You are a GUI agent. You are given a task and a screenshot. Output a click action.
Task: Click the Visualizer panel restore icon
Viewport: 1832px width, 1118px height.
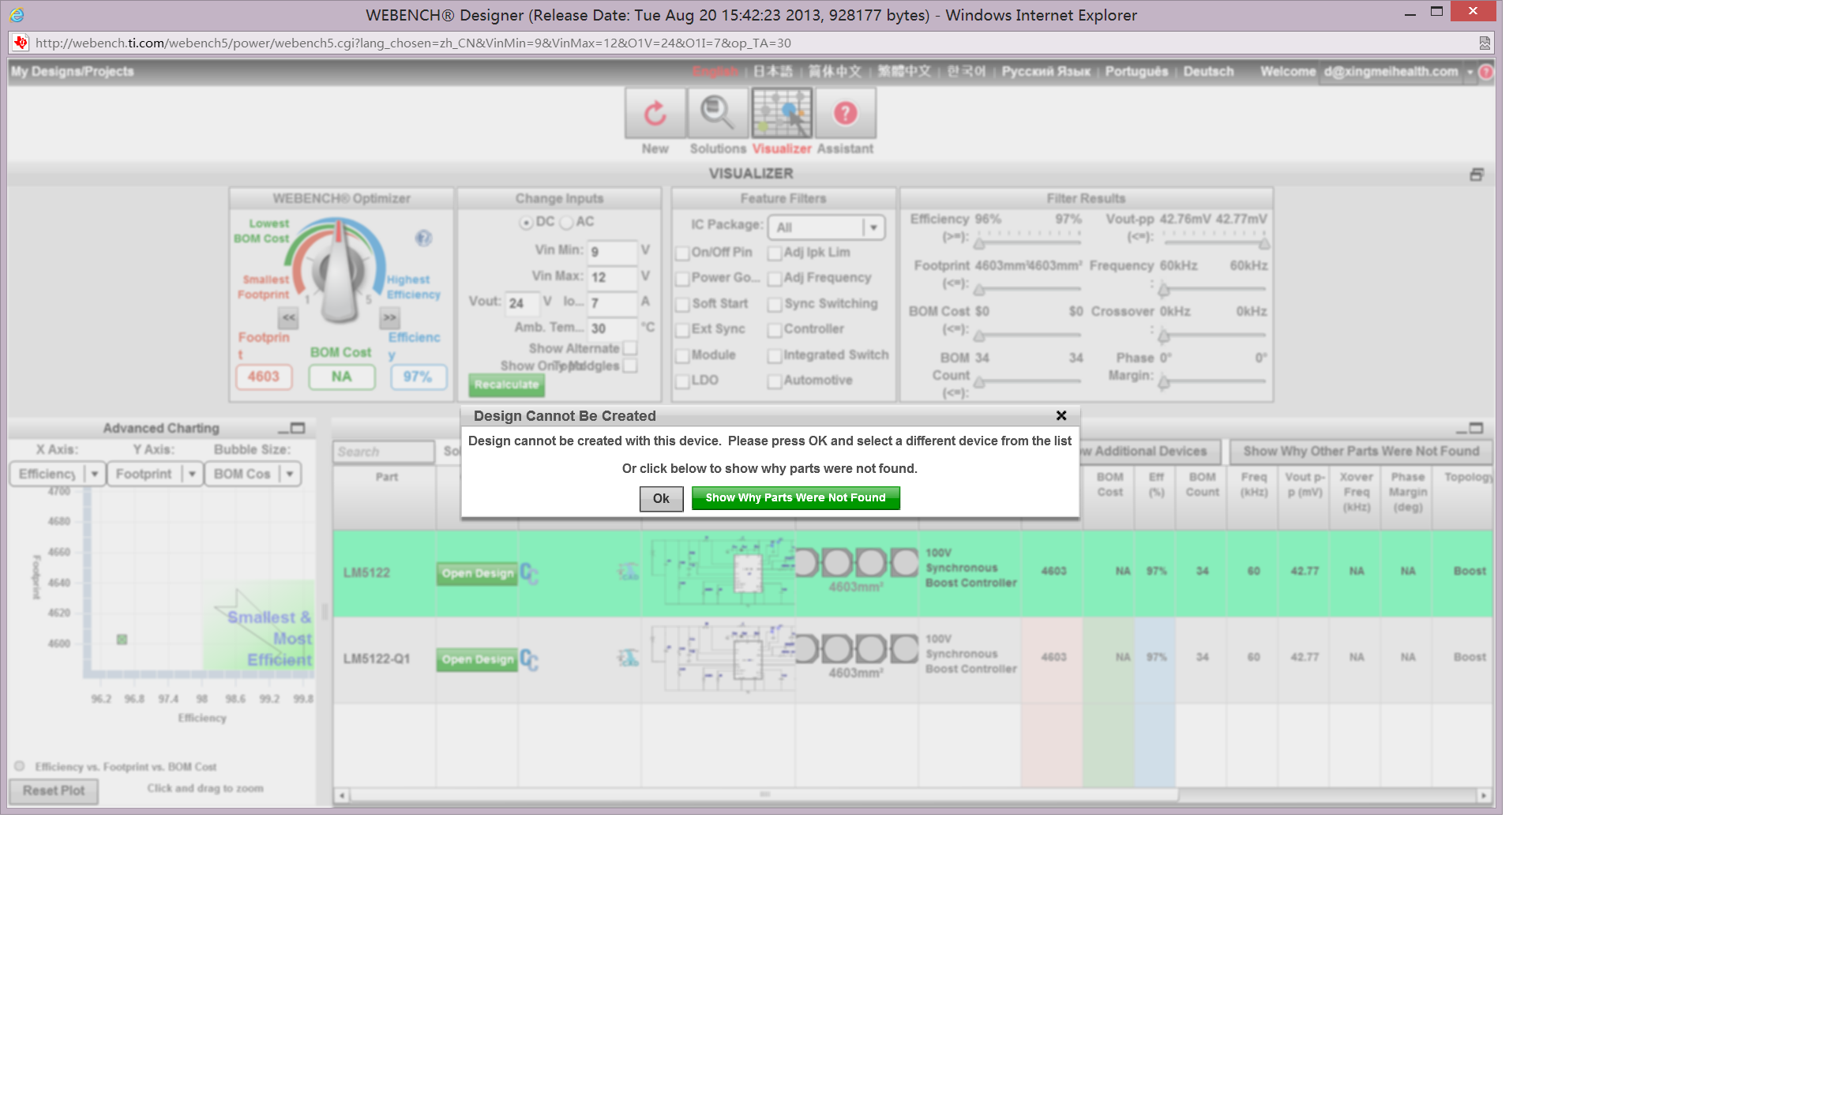(1476, 174)
